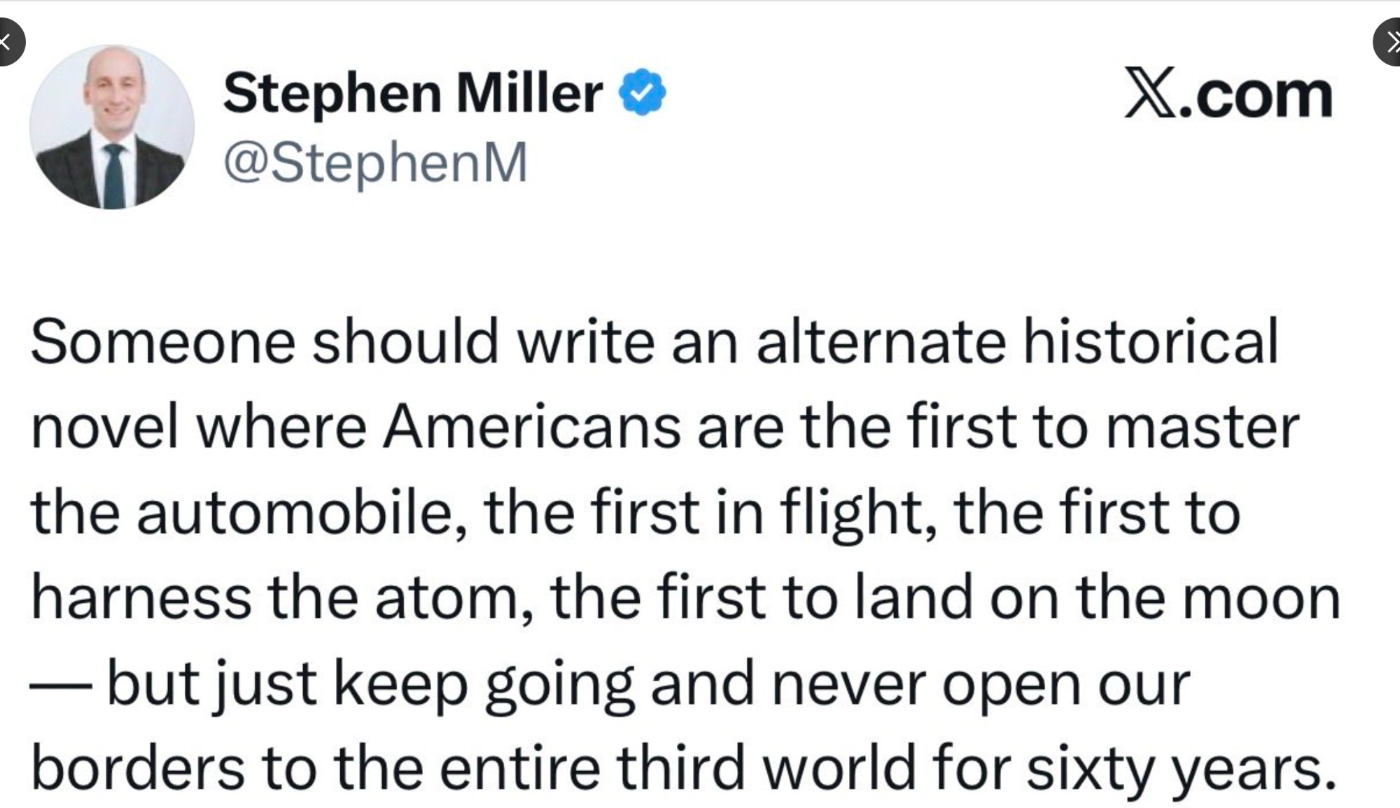Click the word "novel" in the post
This screenshot has width=1400, height=808.
tap(104, 427)
